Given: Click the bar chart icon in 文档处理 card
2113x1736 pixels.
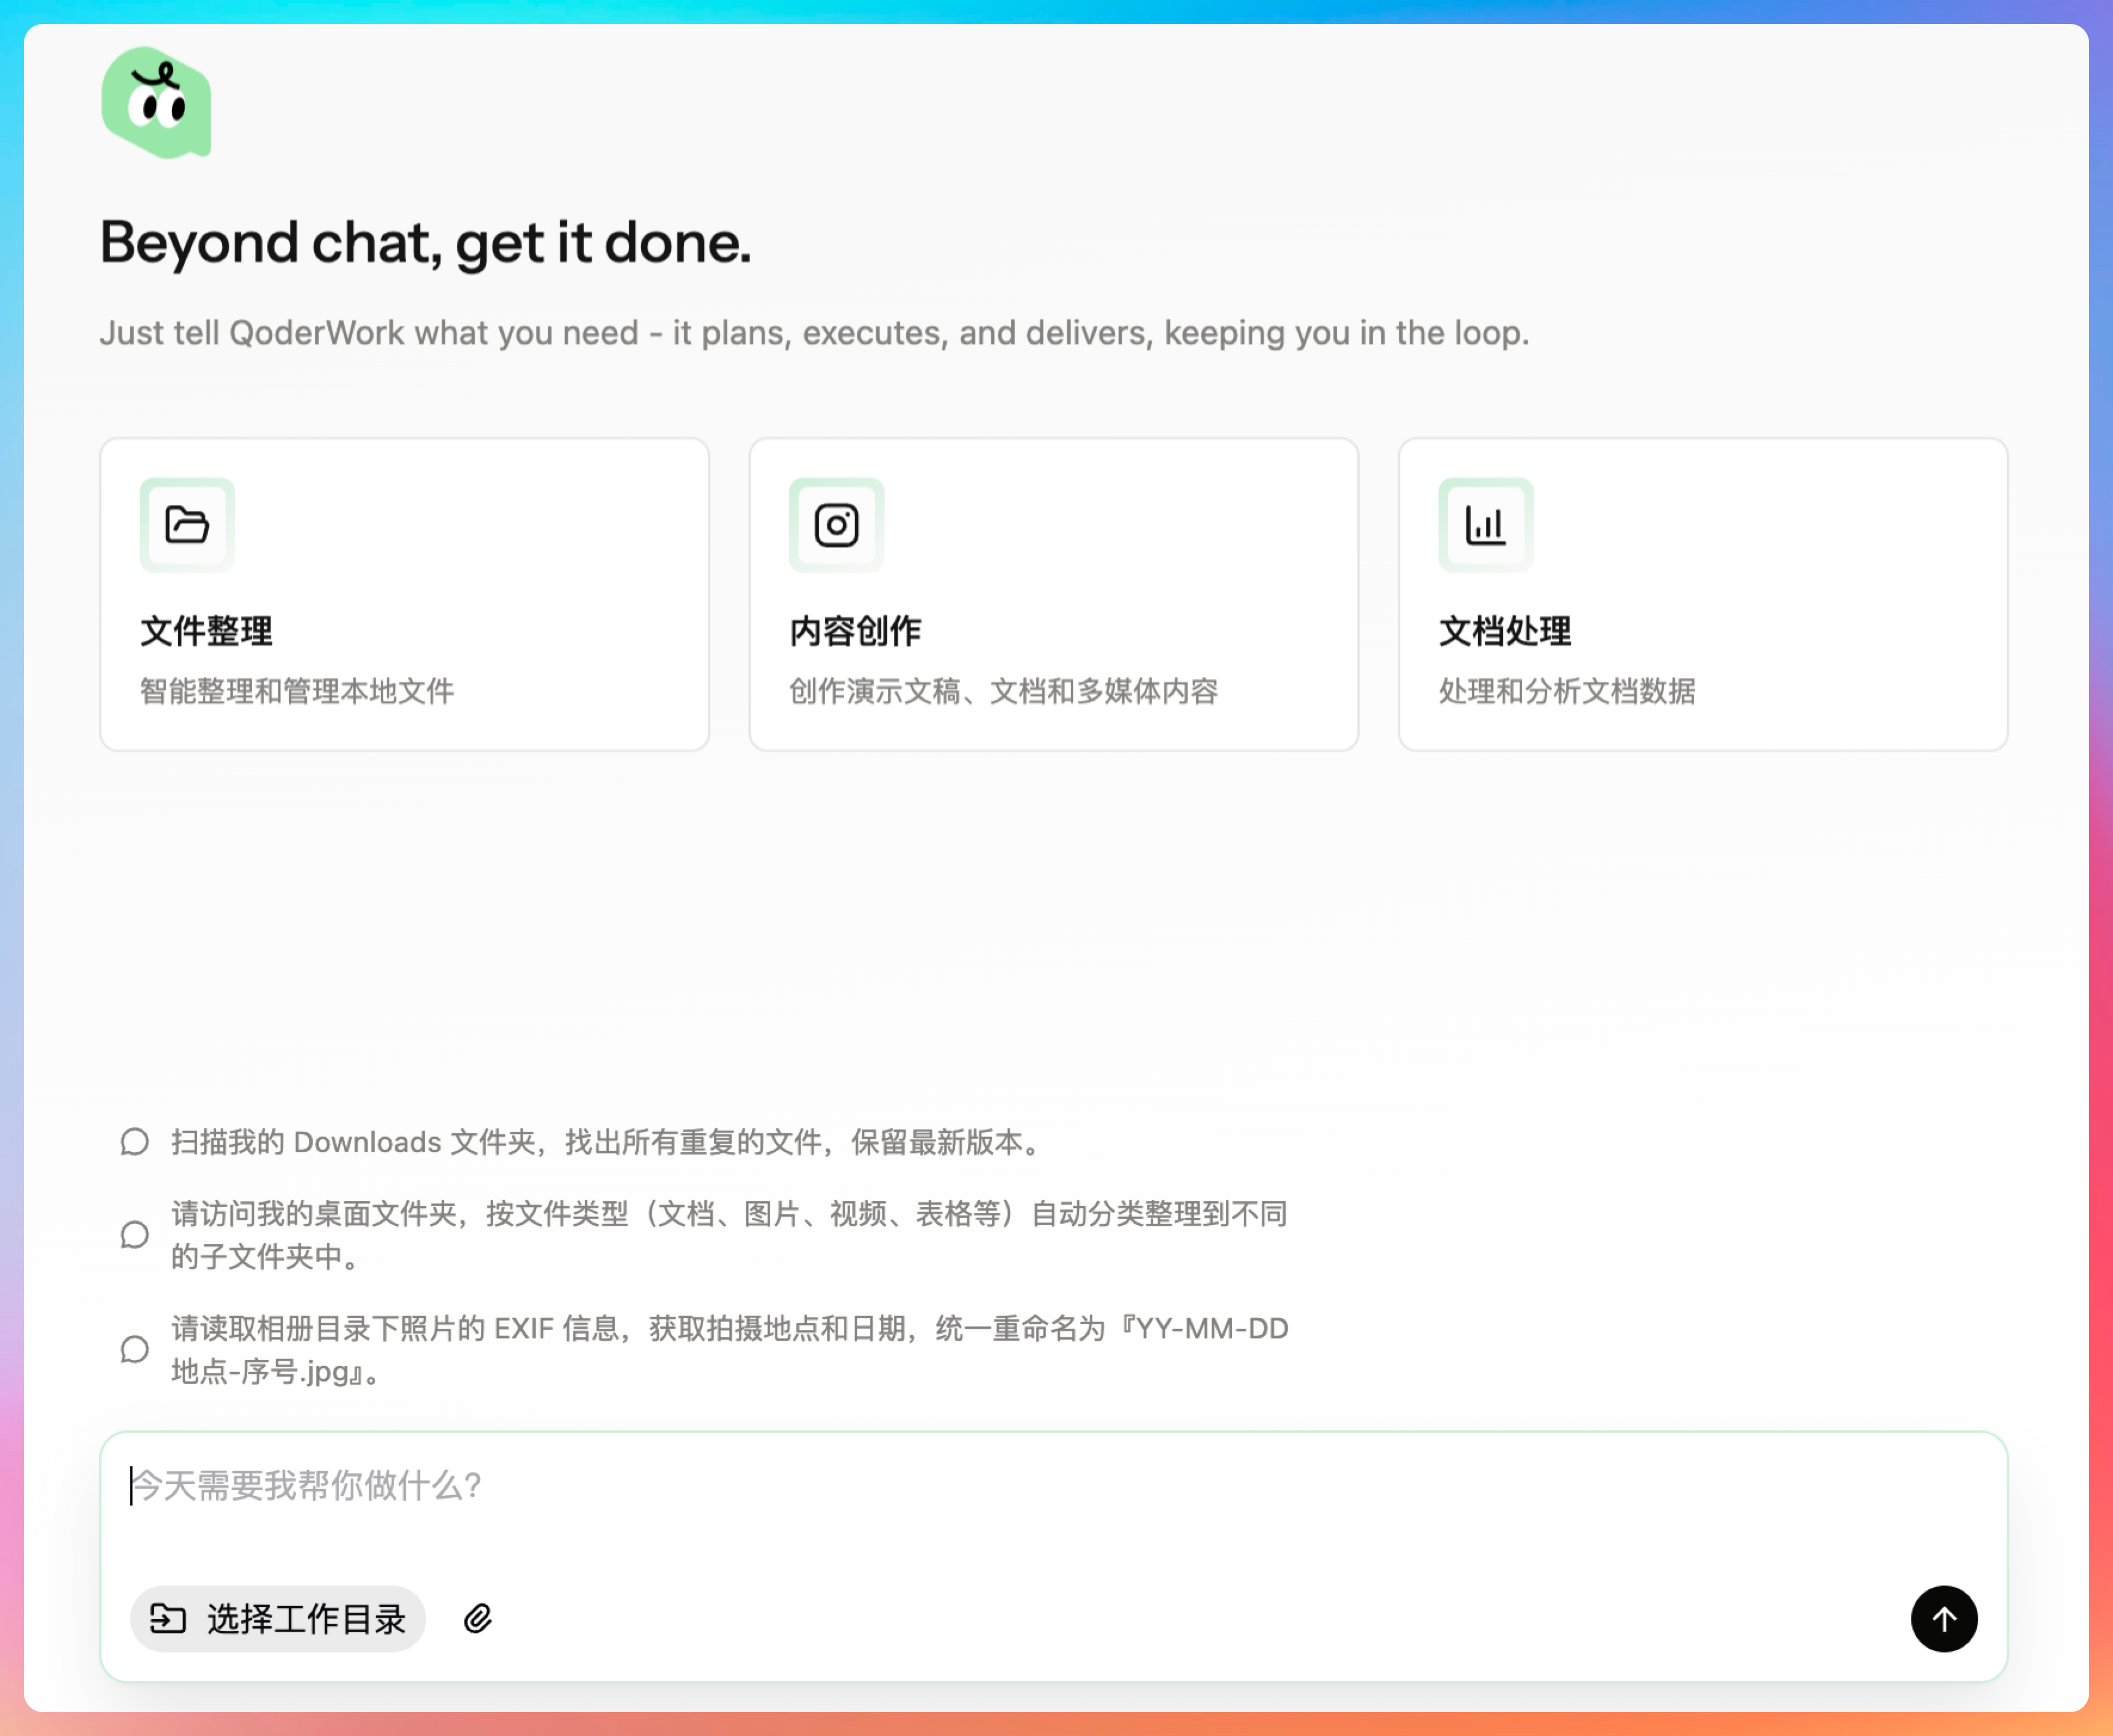Looking at the screenshot, I should [x=1485, y=525].
